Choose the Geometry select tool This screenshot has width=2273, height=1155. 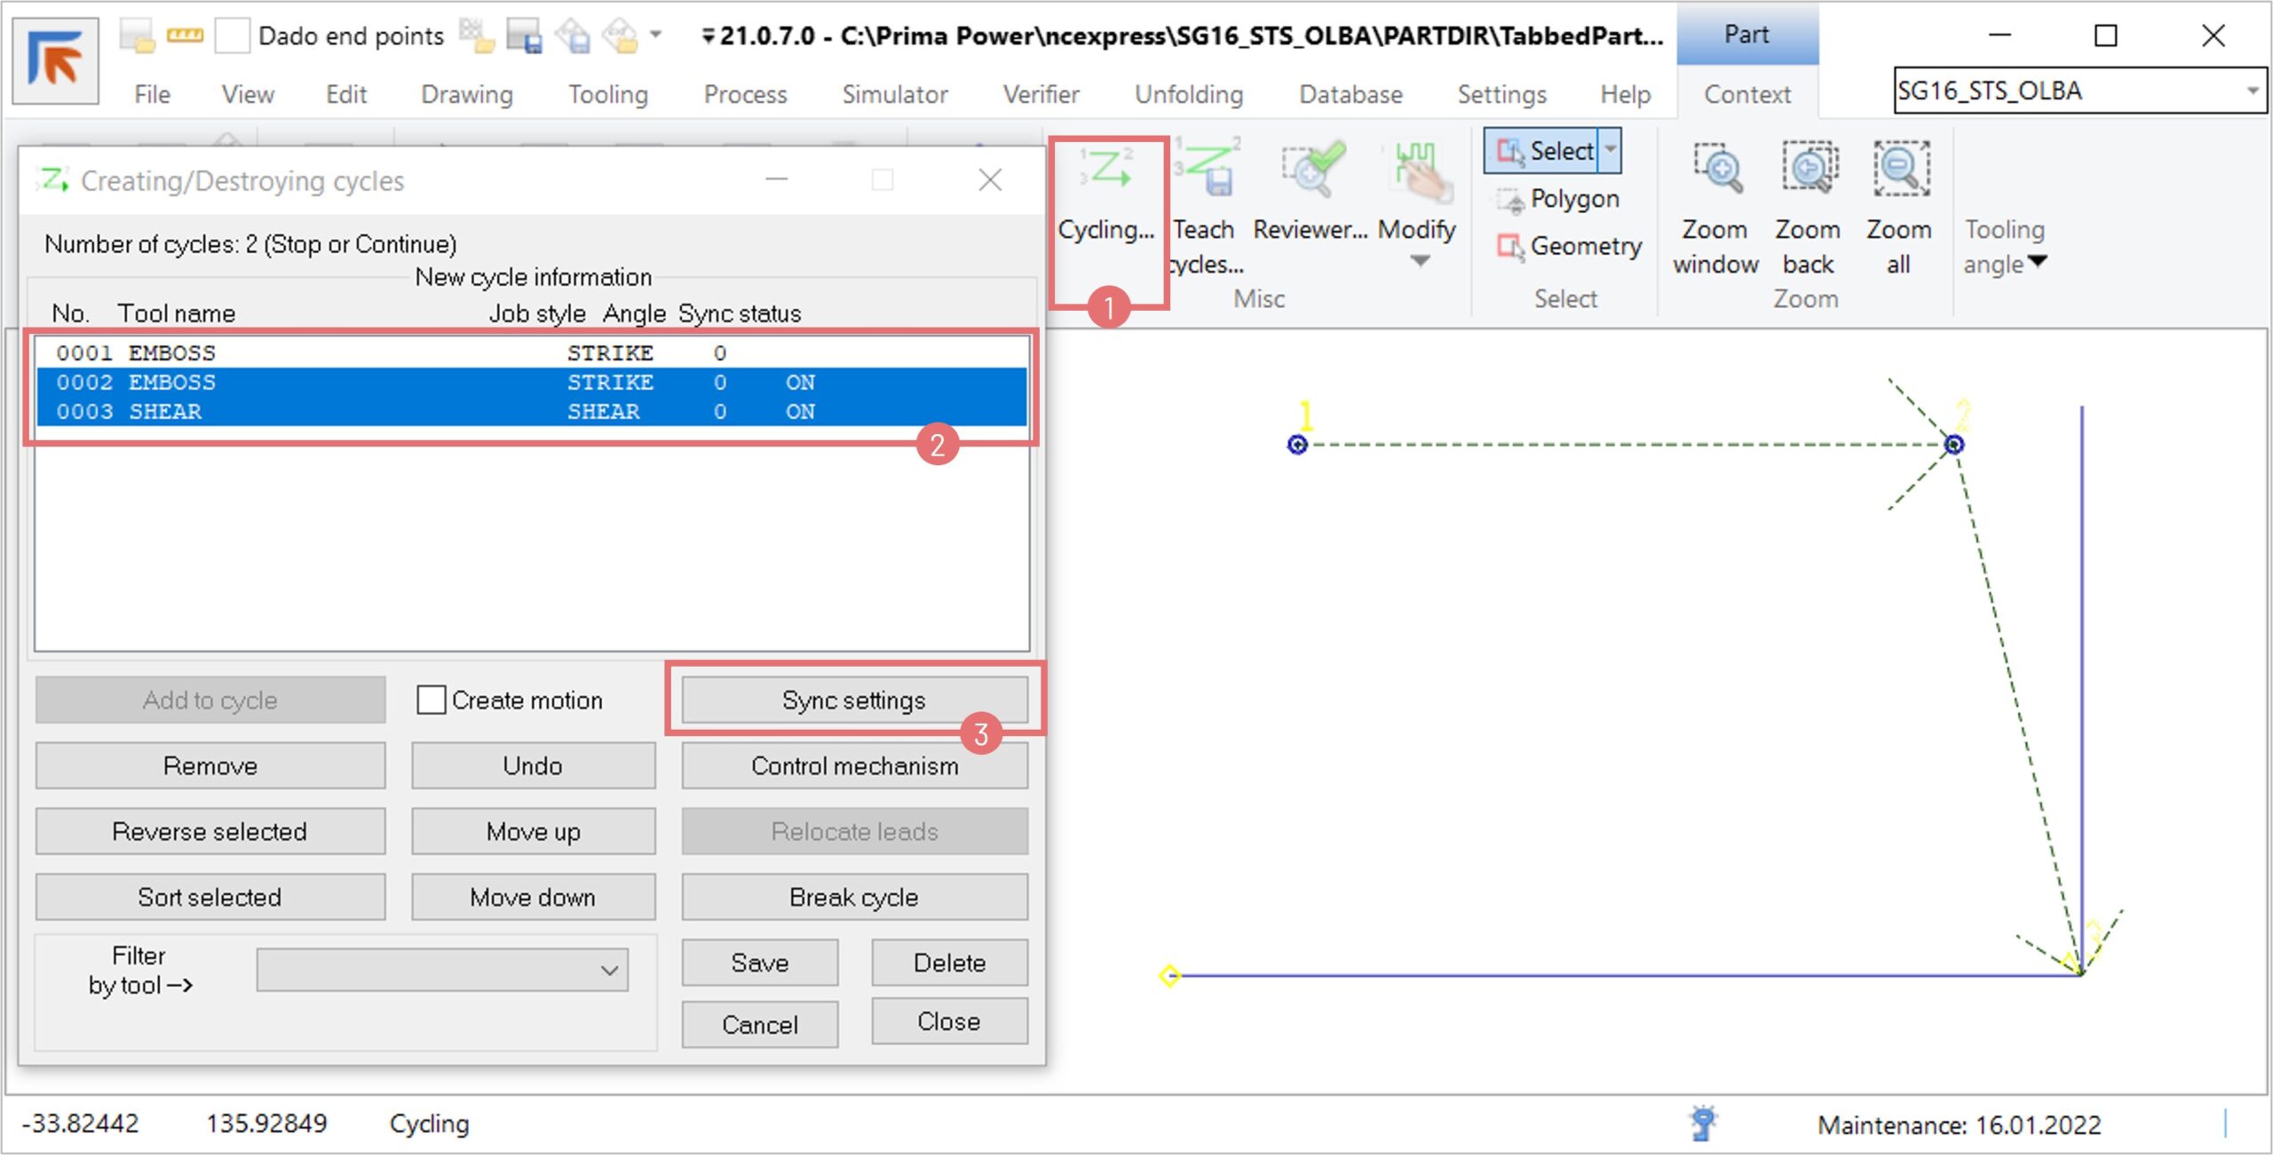coord(1570,246)
